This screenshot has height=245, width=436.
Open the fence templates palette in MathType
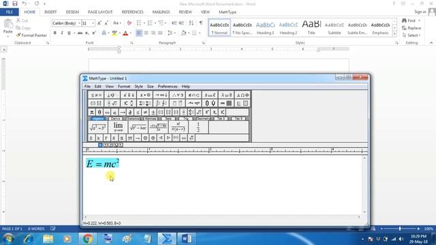point(96,103)
